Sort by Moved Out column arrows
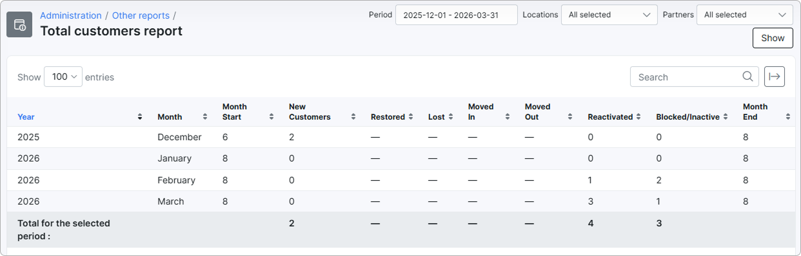The image size is (801, 256). [570, 117]
